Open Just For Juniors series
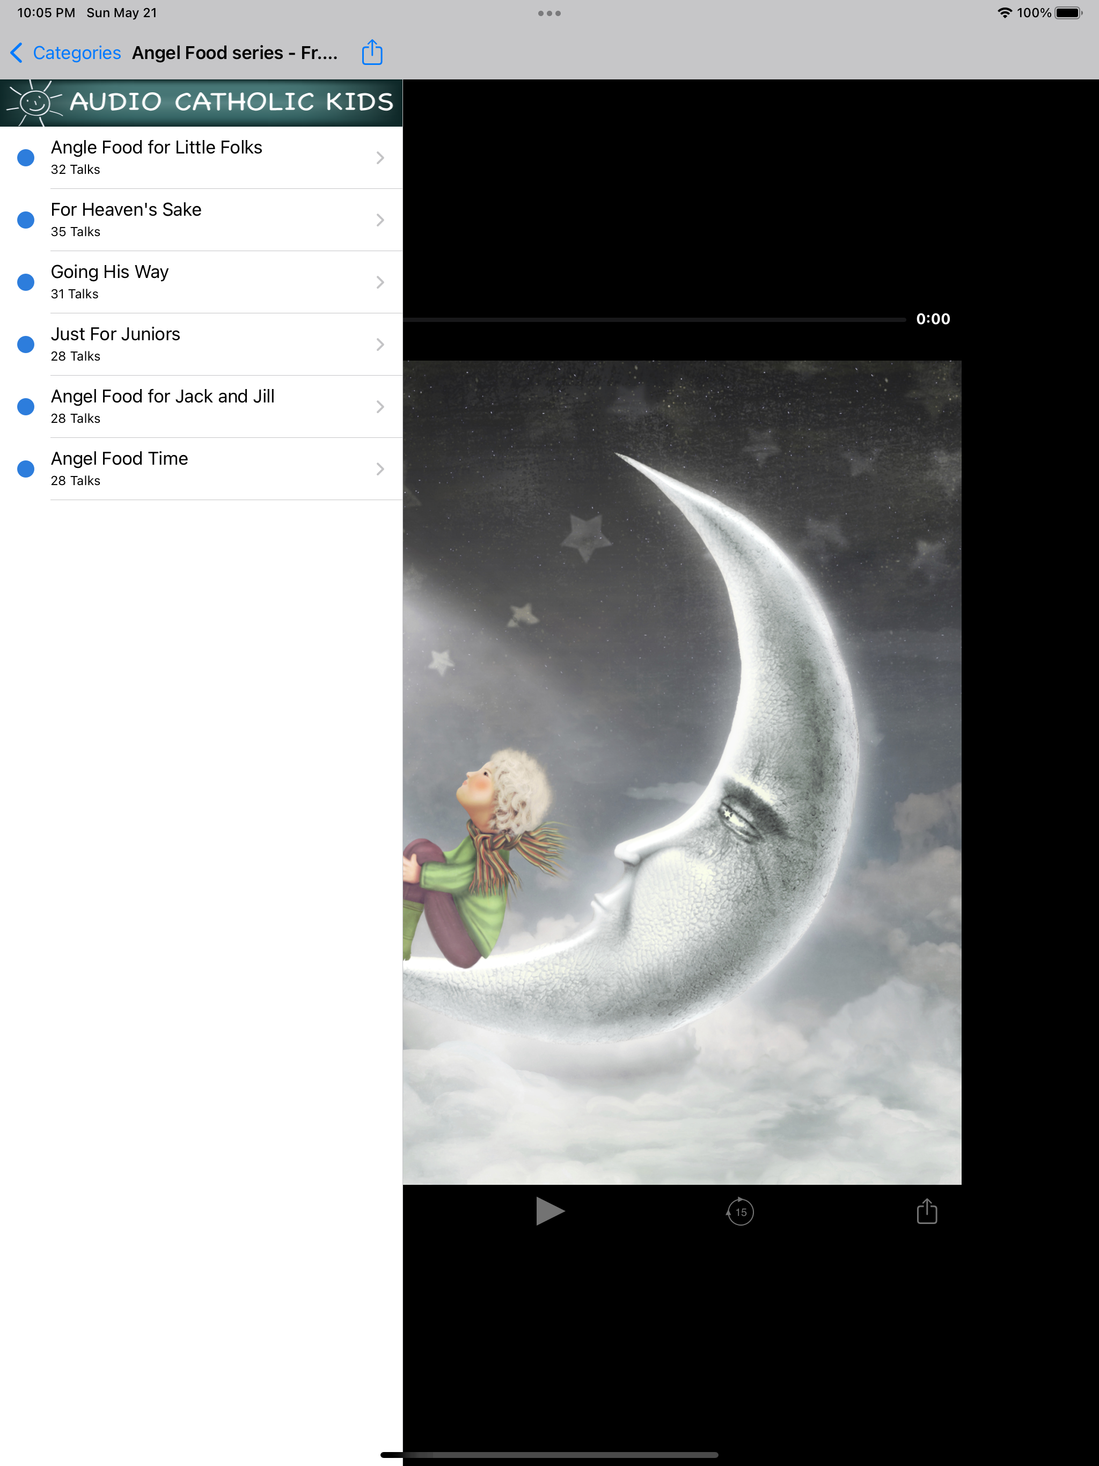This screenshot has height=1466, width=1099. click(x=202, y=344)
